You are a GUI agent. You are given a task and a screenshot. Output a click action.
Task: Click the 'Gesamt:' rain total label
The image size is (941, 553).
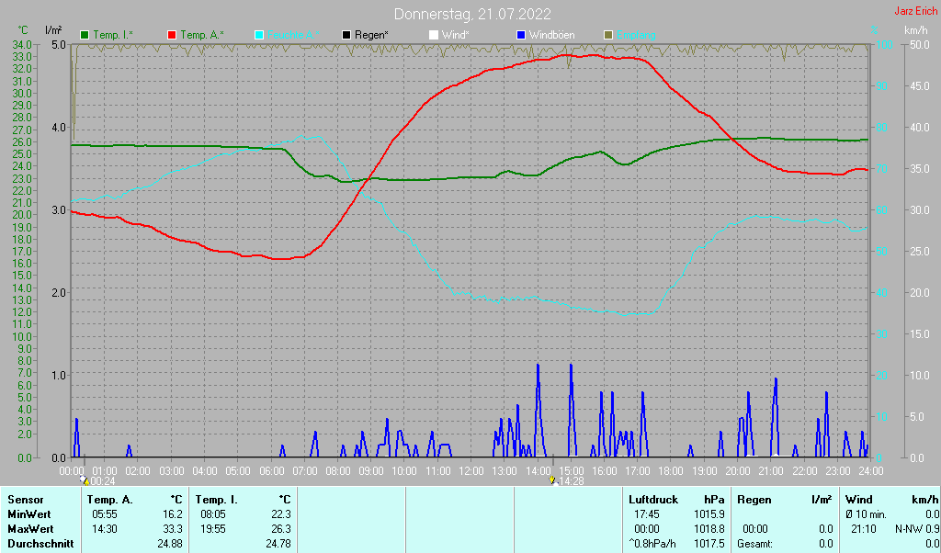click(755, 544)
